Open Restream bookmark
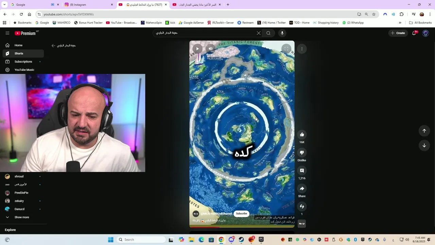The height and width of the screenshot is (245, 435). 245,23
